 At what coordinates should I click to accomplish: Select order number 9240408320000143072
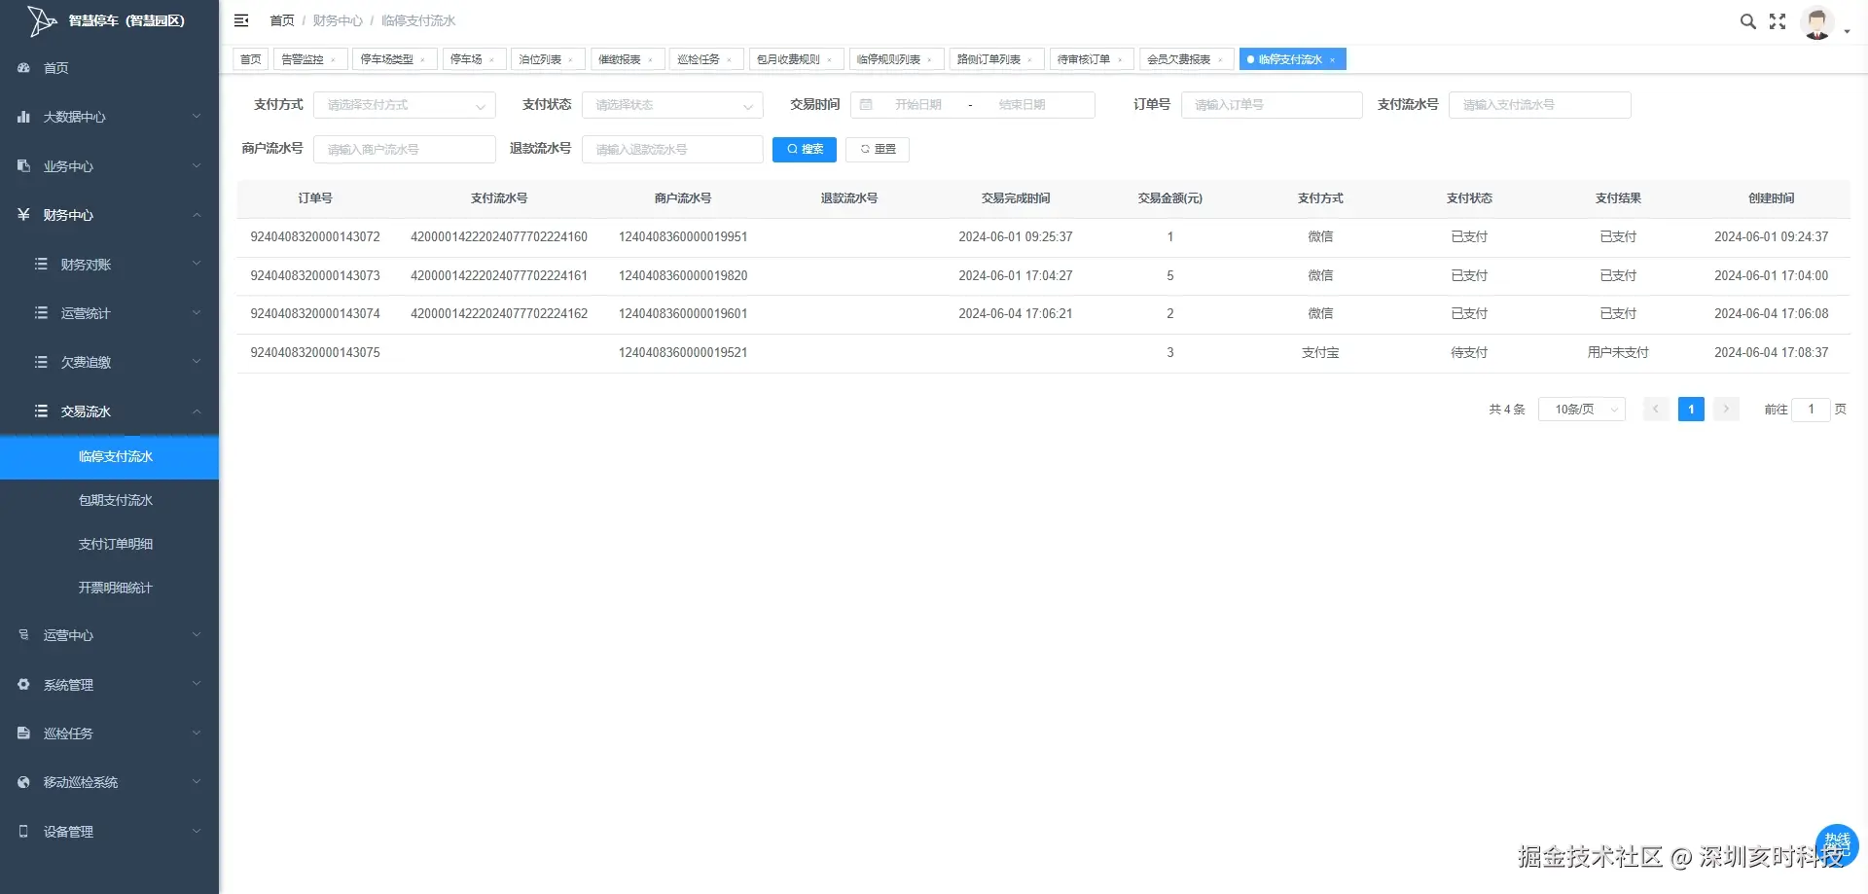[315, 237]
